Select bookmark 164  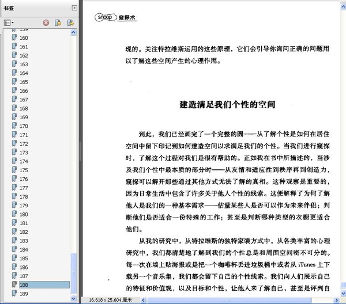tap(24, 73)
